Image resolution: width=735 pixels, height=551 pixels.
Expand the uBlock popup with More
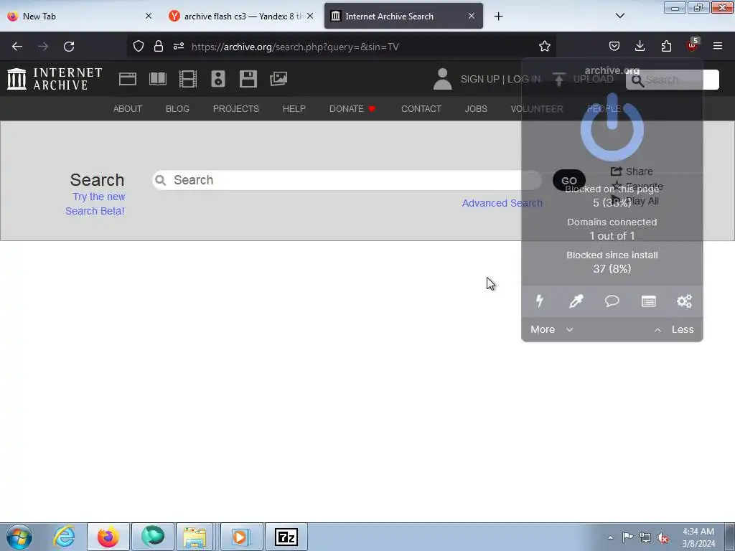[x=552, y=329]
